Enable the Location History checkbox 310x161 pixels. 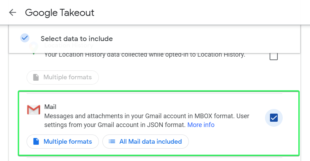(x=274, y=56)
